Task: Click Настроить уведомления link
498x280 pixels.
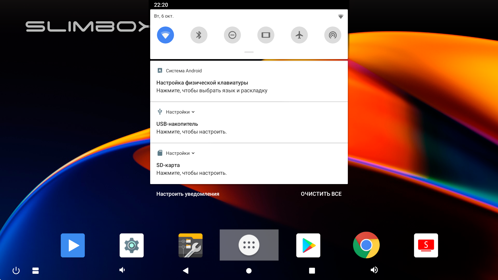Action: tap(188, 194)
